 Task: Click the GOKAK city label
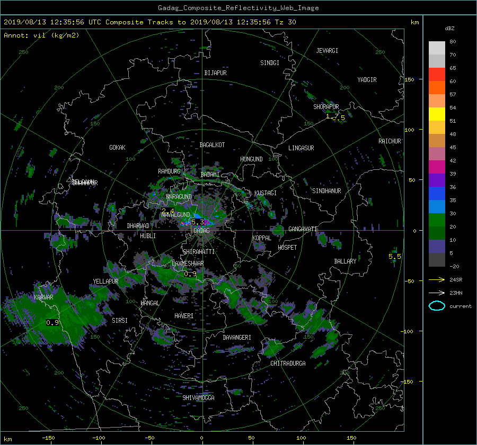[117, 148]
